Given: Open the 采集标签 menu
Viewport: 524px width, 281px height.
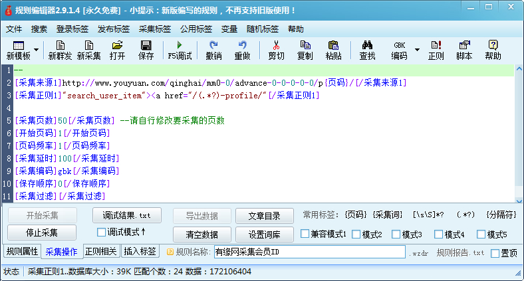Looking at the screenshot, I should 154,29.
